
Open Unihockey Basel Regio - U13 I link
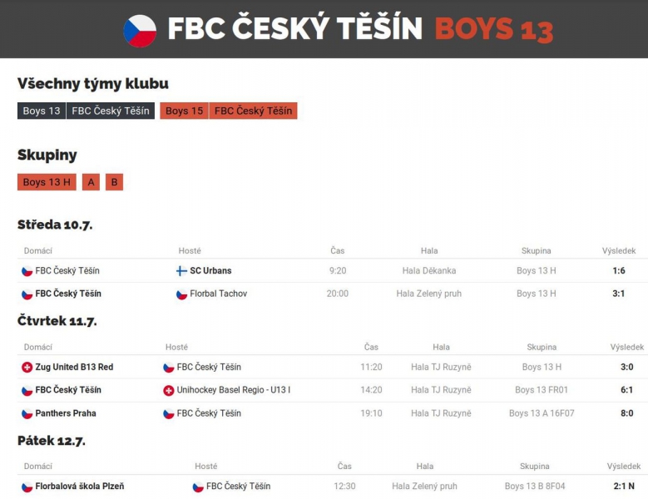click(233, 391)
